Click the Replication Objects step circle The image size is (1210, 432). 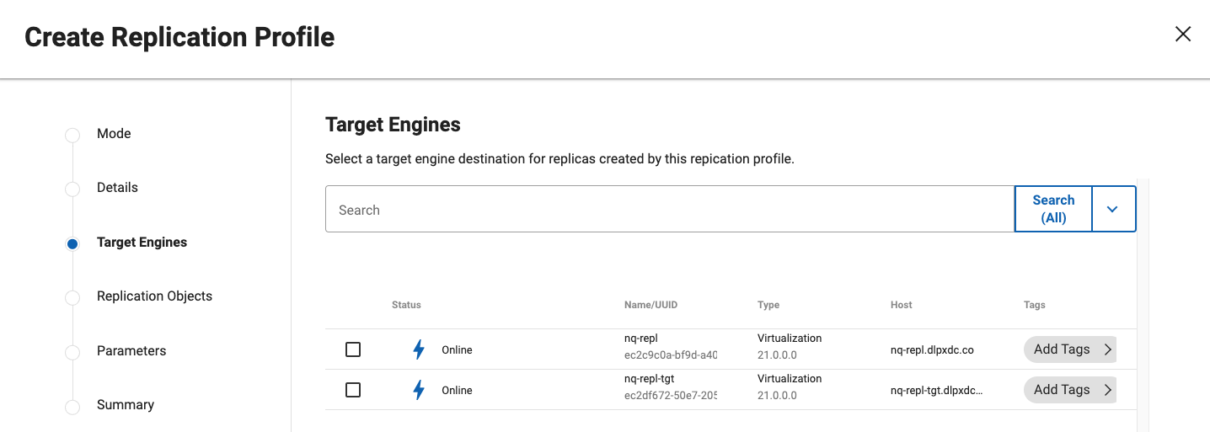click(x=72, y=297)
